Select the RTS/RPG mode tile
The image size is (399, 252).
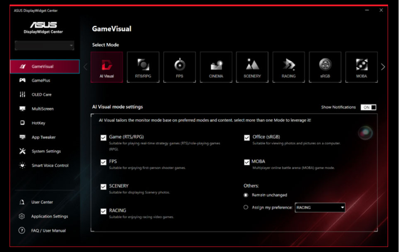tap(143, 67)
